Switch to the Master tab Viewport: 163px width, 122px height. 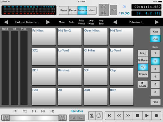click(64, 10)
